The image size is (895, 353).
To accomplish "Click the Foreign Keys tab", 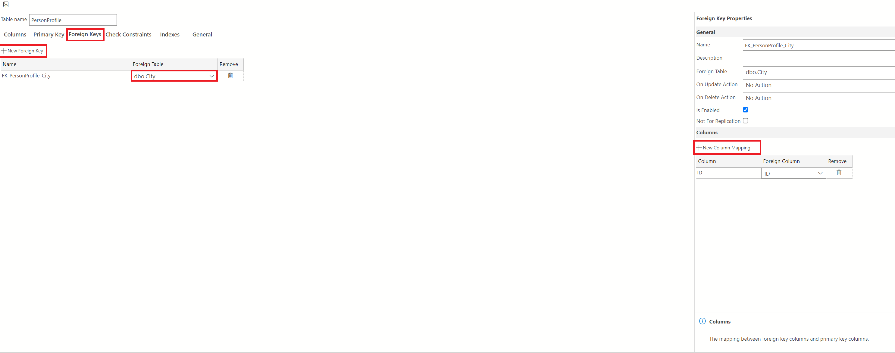I will tap(84, 34).
